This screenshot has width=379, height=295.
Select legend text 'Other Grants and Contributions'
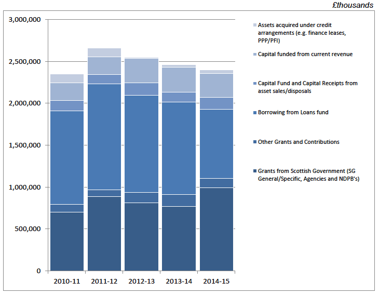(299, 142)
